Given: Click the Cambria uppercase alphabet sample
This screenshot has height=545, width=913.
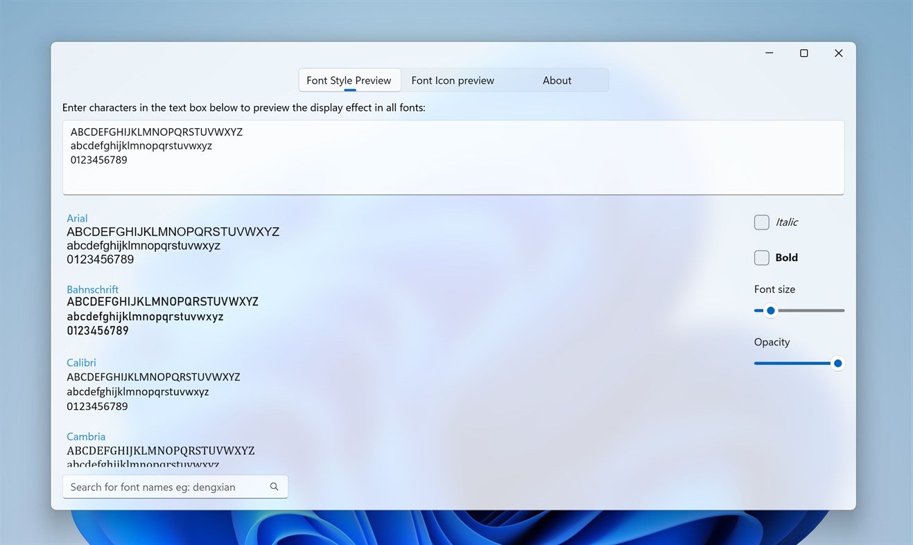Looking at the screenshot, I should (x=161, y=451).
